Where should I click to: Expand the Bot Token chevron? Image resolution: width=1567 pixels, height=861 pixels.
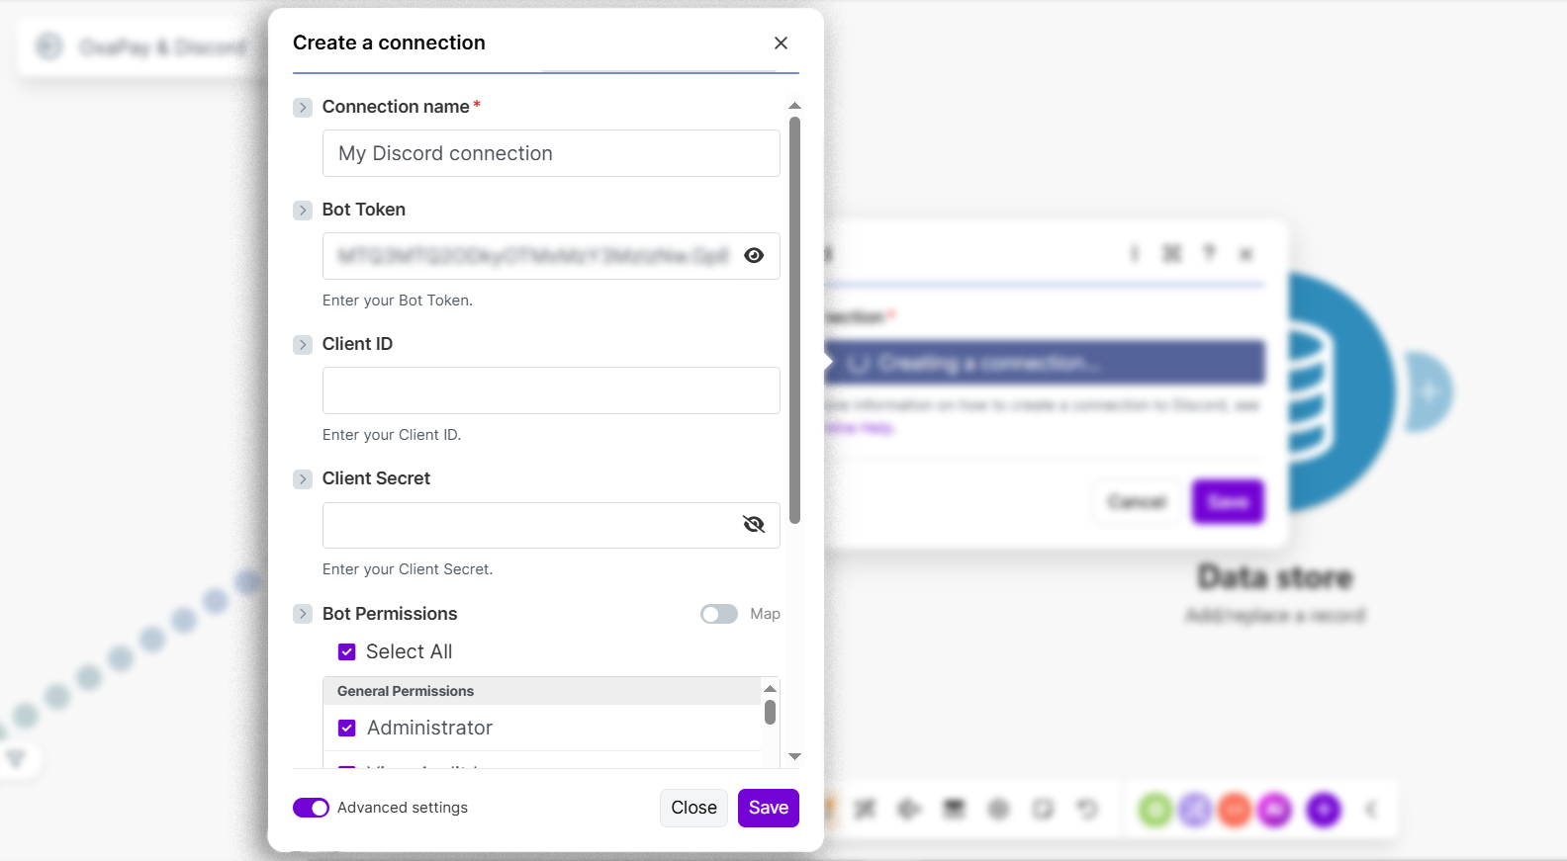click(303, 211)
